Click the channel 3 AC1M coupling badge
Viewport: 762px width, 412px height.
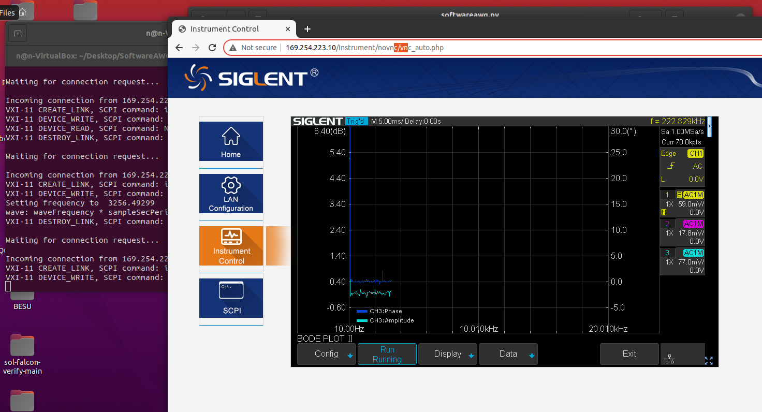click(x=694, y=253)
